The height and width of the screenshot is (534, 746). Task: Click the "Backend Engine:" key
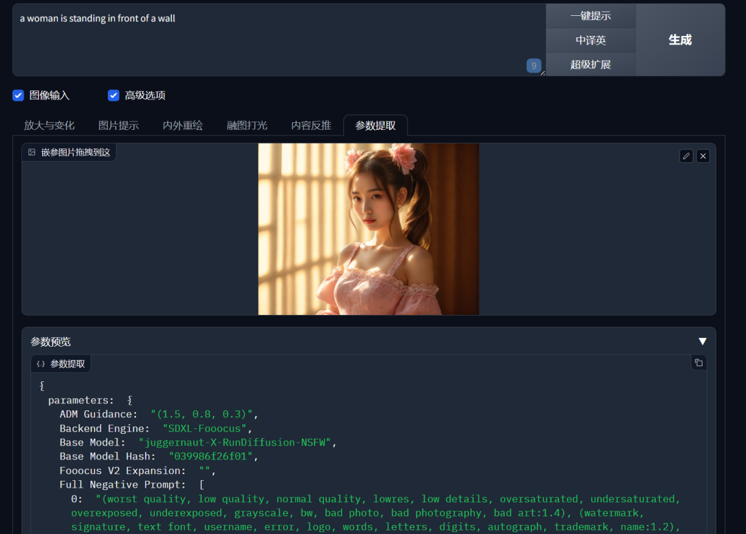coord(105,428)
